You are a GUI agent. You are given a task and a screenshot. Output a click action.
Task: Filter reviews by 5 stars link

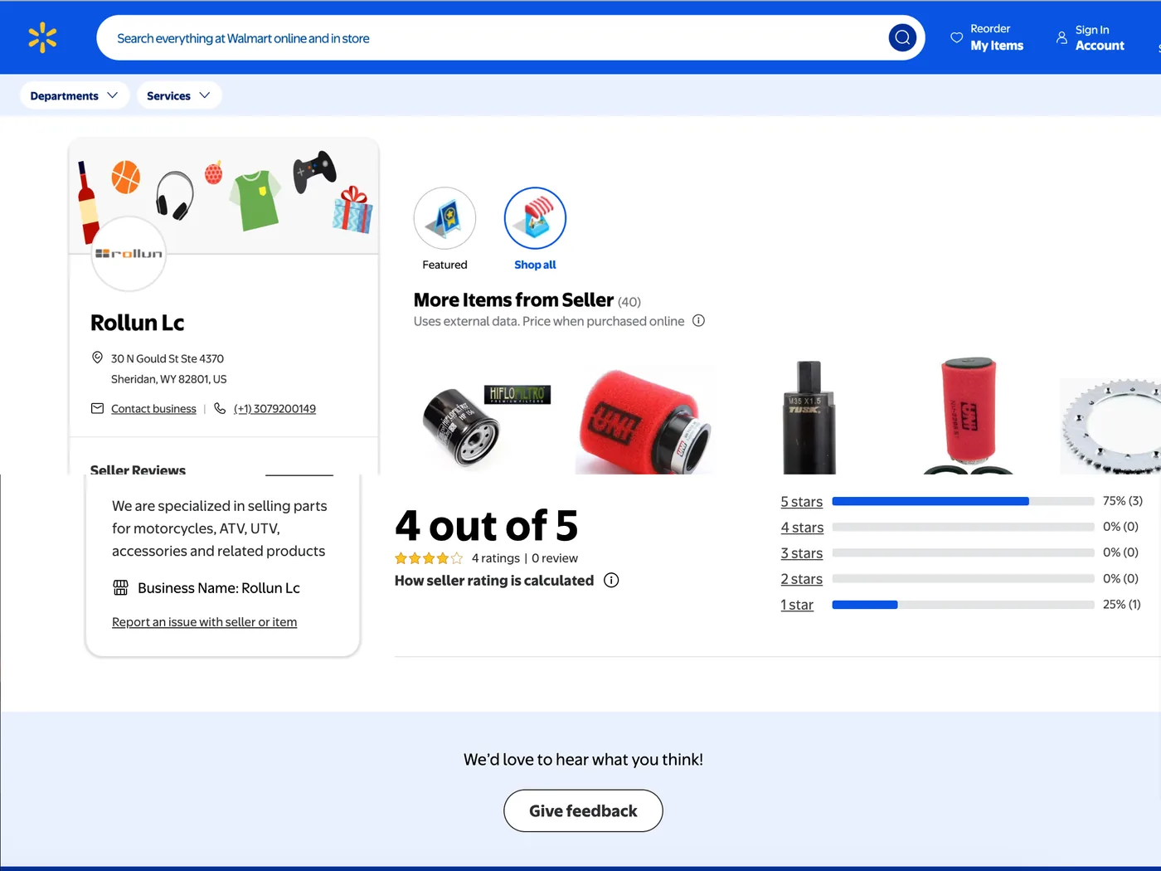801,502
